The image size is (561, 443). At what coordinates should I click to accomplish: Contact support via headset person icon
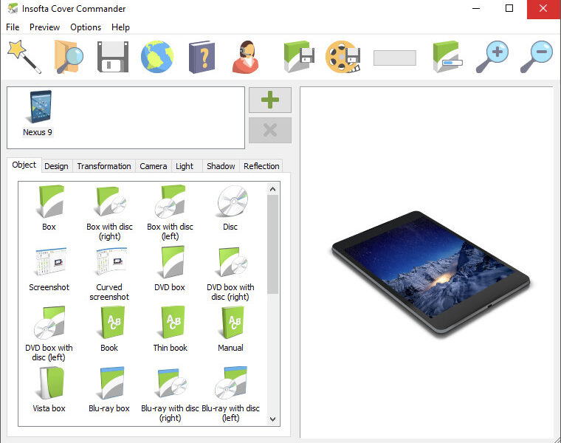pos(246,57)
